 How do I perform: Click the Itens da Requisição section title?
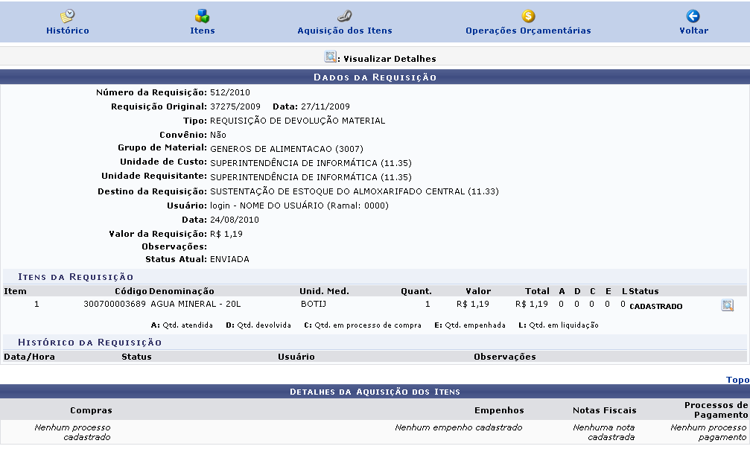coord(75,277)
